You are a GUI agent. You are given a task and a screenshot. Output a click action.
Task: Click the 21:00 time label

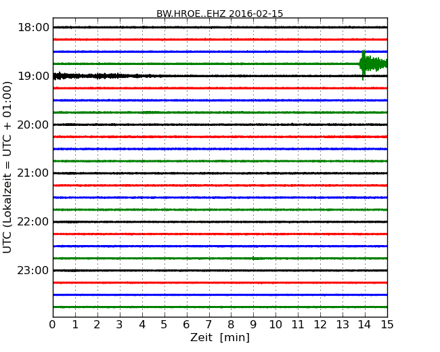pyautogui.click(x=33, y=173)
